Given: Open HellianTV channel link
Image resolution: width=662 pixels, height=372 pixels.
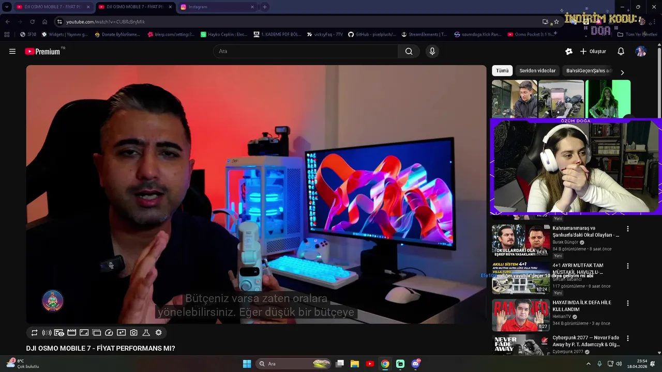Looking at the screenshot, I should pos(562,316).
